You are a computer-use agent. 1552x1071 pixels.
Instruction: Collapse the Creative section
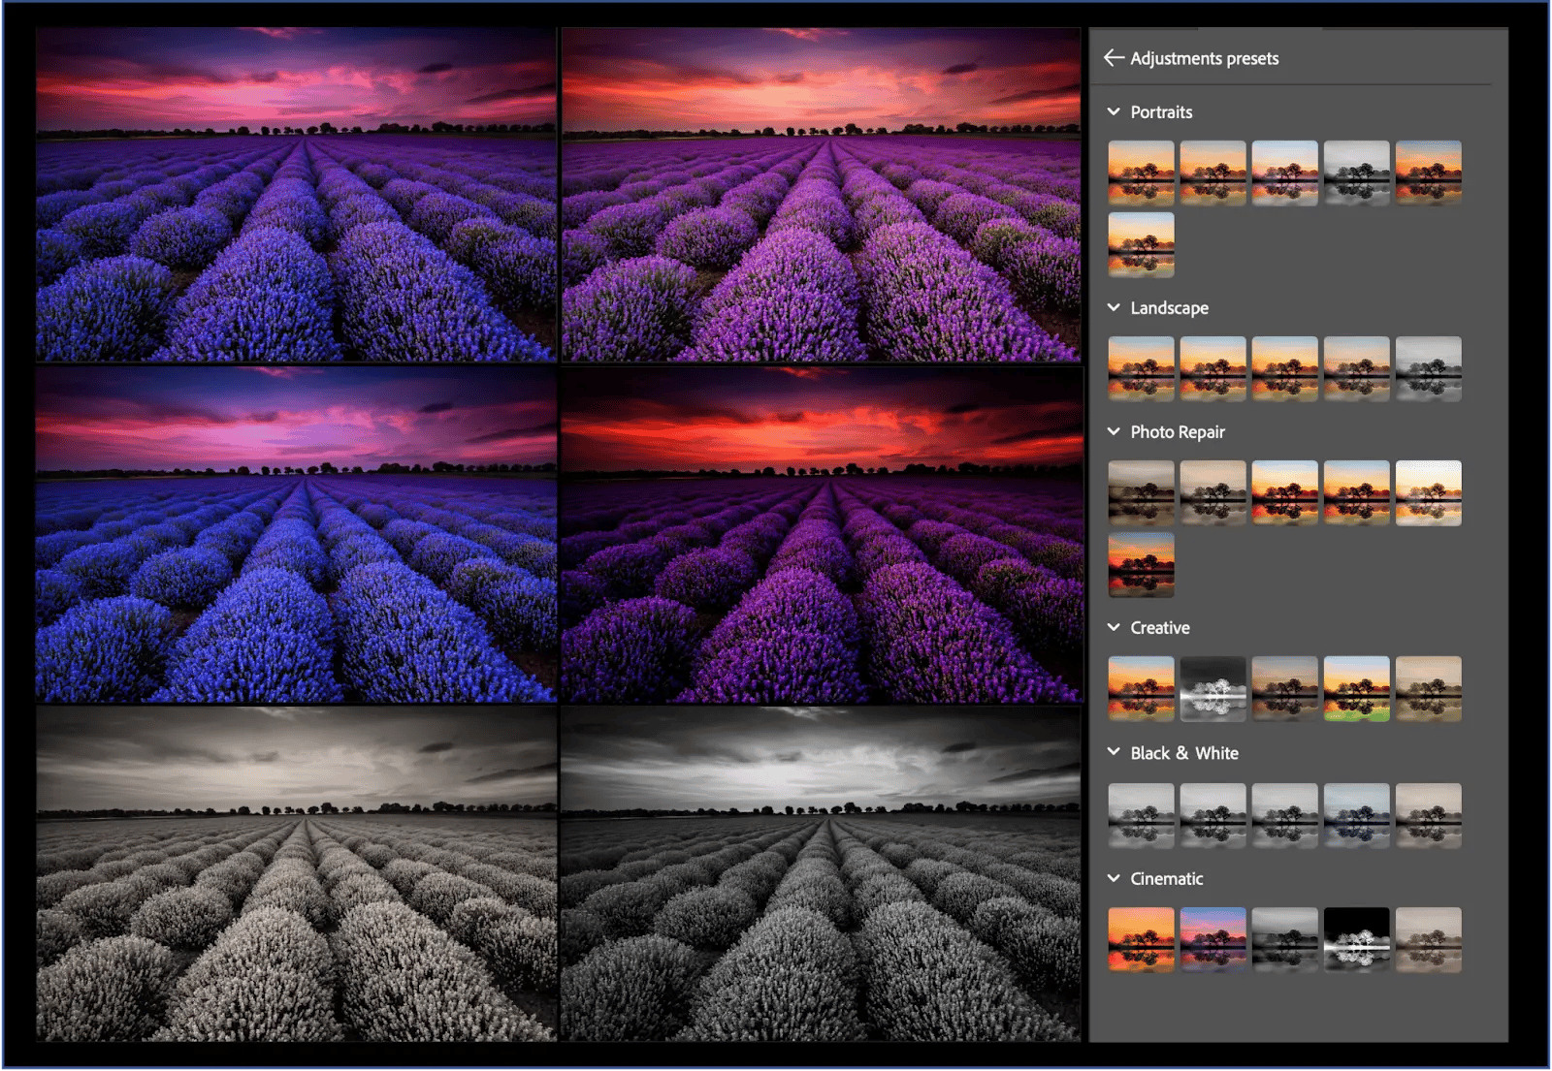click(x=1112, y=627)
